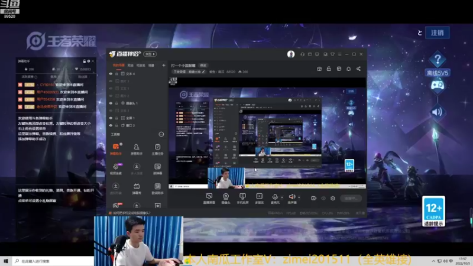Add 摄像头 camera source
Viewport: 473px width, 266px height.
(x=226, y=199)
